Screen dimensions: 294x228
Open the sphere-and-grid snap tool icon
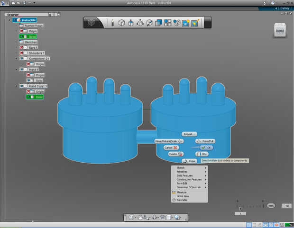coord(176,23)
